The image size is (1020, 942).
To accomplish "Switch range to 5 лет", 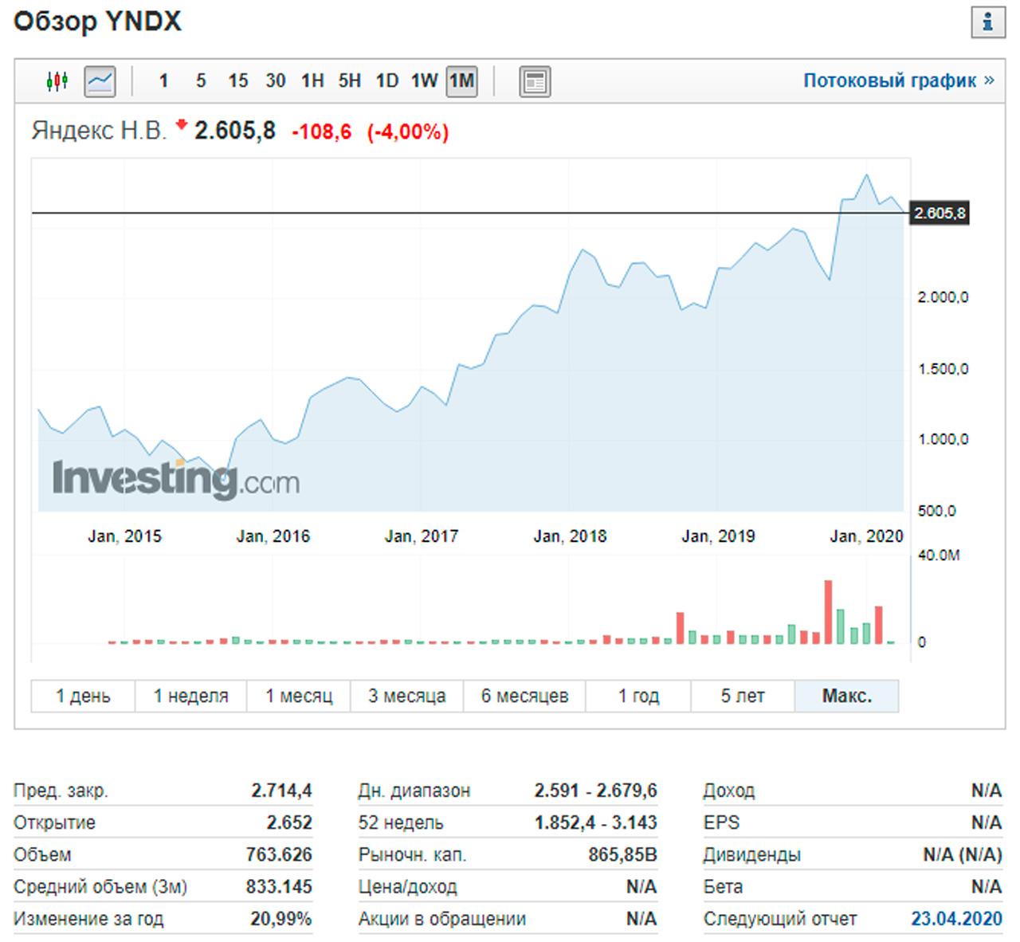I will [x=742, y=696].
